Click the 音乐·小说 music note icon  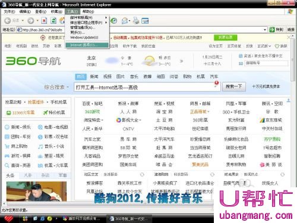click(x=40, y=146)
